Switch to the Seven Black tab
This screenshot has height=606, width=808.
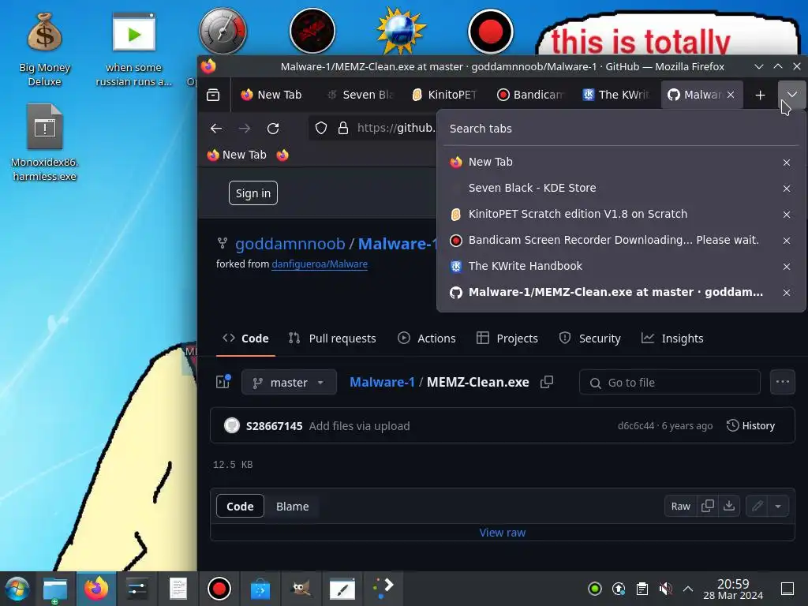point(361,95)
